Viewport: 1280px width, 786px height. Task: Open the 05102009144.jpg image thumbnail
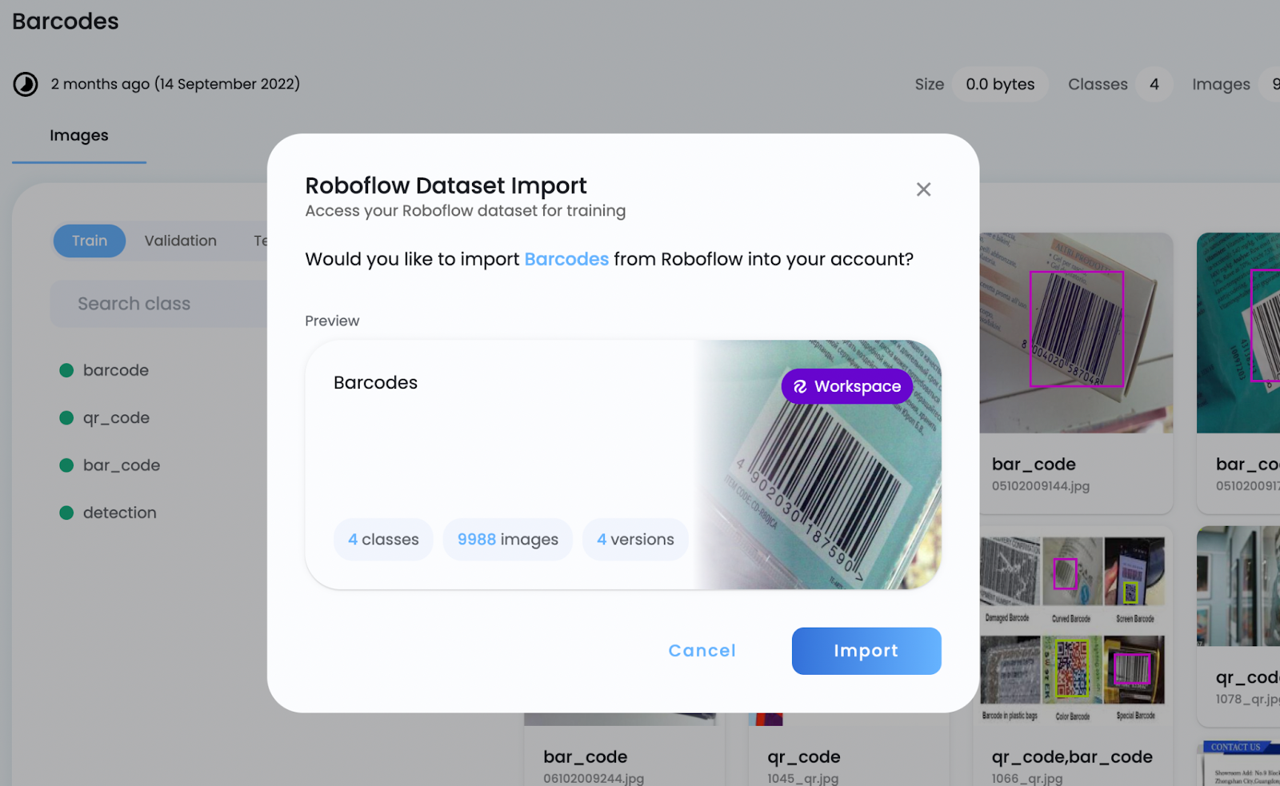[x=1076, y=333]
